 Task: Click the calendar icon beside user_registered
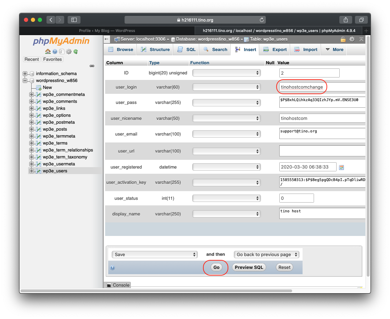click(341, 167)
